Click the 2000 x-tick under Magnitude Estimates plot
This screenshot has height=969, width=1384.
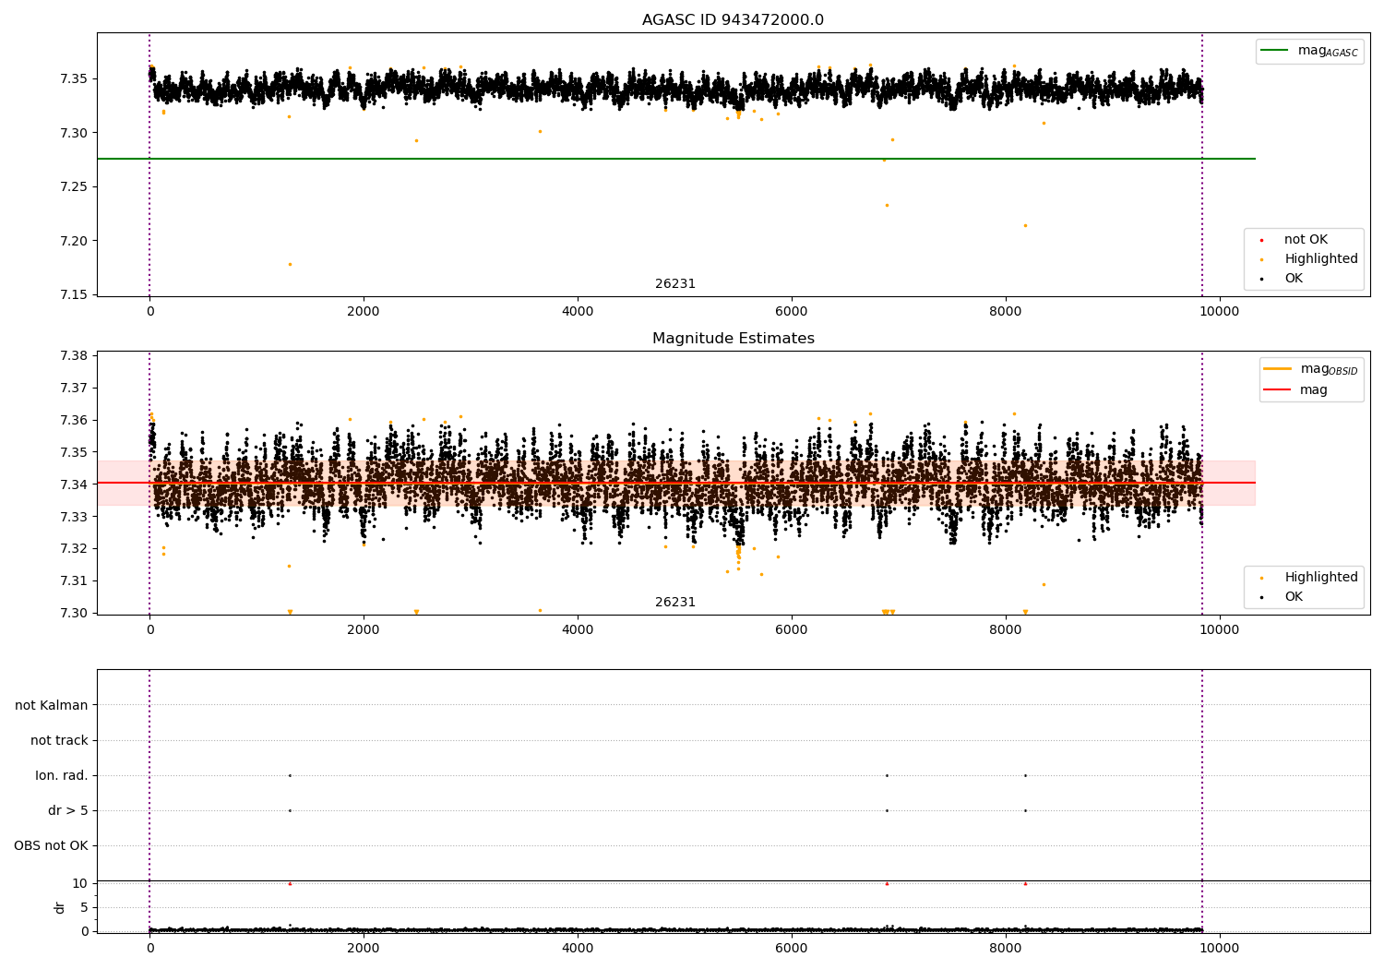point(364,630)
